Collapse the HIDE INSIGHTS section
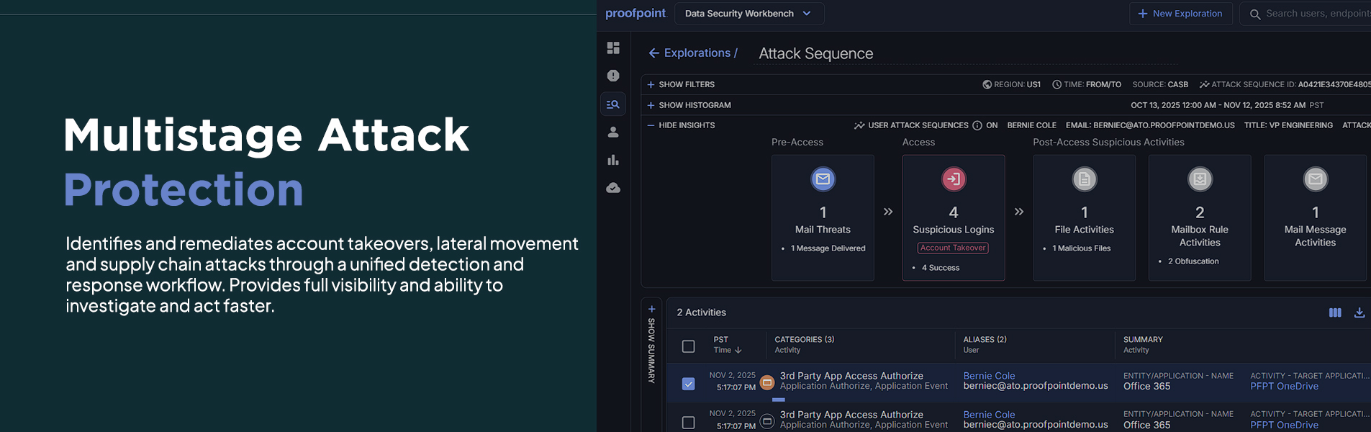 tap(681, 125)
